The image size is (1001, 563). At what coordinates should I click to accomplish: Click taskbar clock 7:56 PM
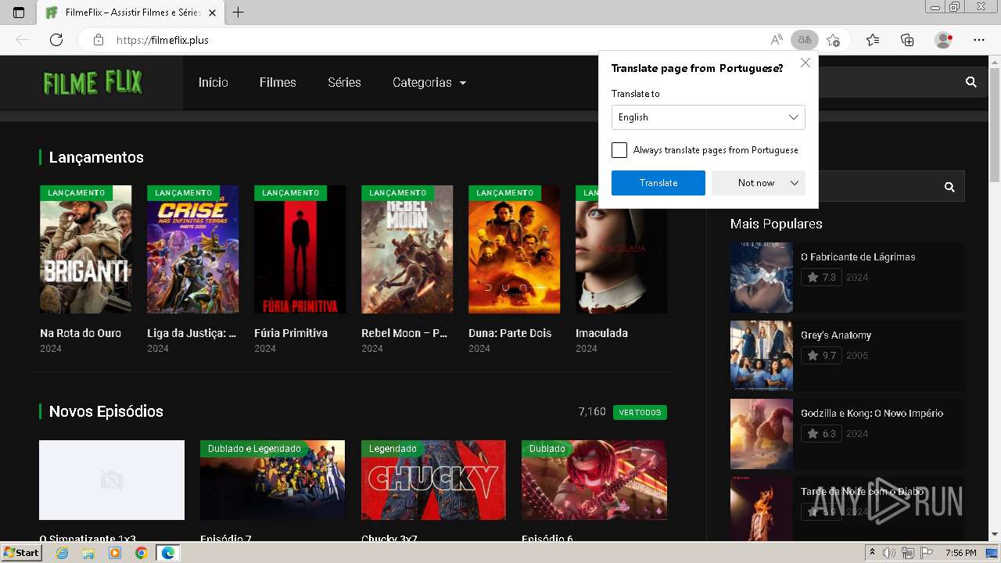(960, 553)
